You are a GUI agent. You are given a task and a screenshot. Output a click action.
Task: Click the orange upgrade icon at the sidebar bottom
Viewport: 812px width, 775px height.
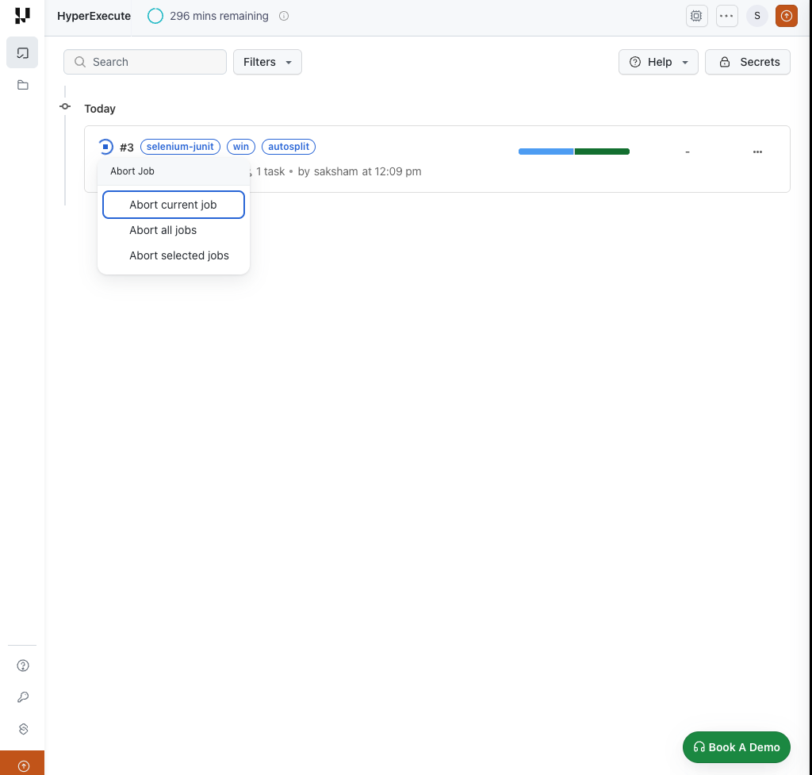[x=22, y=765]
